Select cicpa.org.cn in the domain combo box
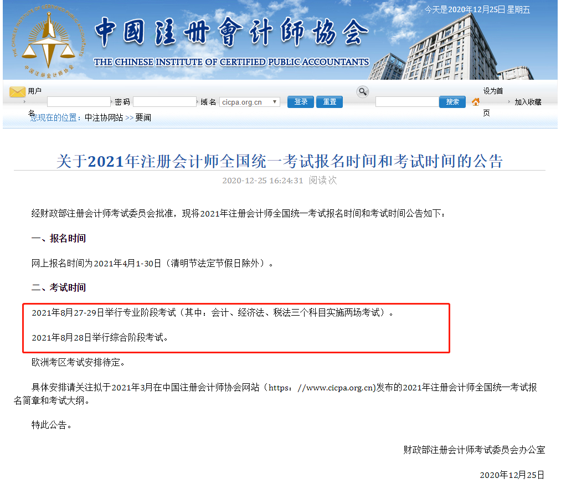The width and height of the screenshot is (561, 489). pyautogui.click(x=246, y=102)
